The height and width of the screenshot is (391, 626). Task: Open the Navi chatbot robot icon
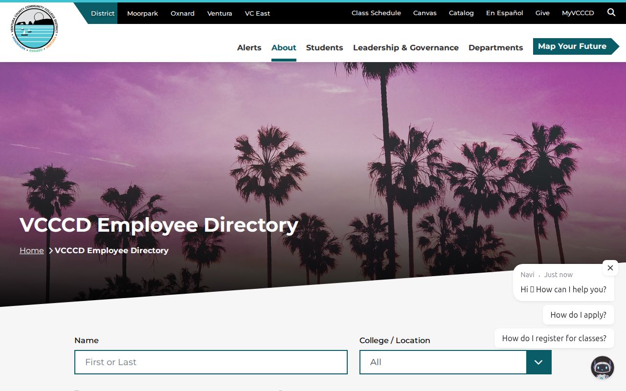(x=603, y=368)
